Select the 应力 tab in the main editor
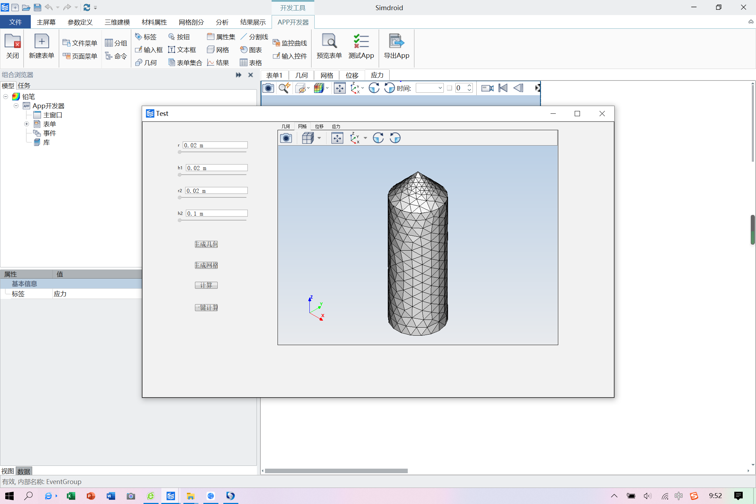The height and width of the screenshot is (504, 756). pyautogui.click(x=377, y=75)
